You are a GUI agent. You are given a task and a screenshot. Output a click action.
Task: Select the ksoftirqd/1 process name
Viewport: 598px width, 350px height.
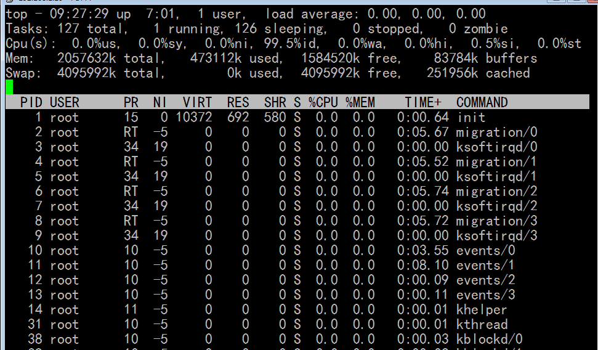coord(496,176)
